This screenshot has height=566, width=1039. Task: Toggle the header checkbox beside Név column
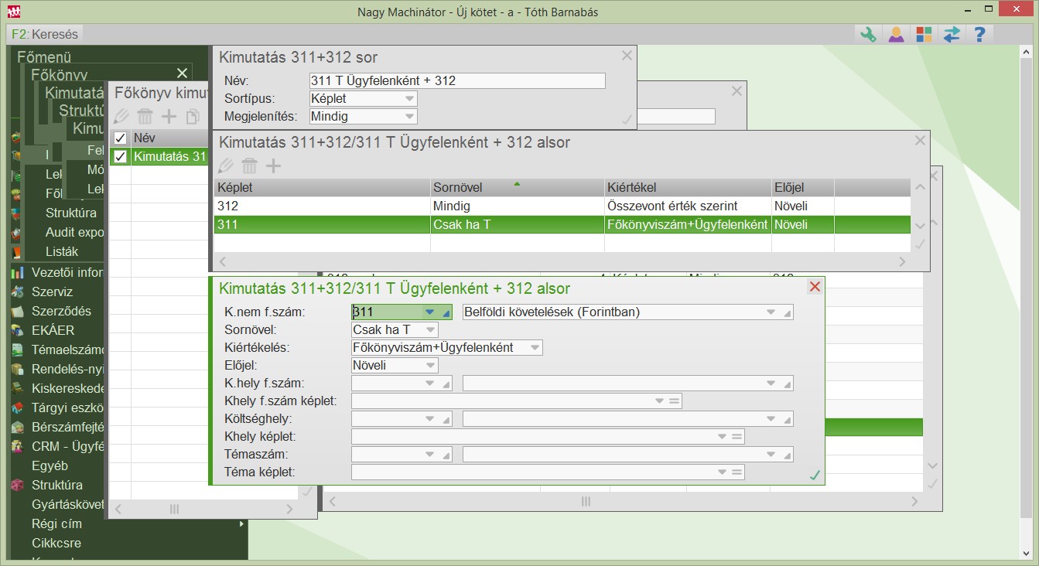[120, 138]
